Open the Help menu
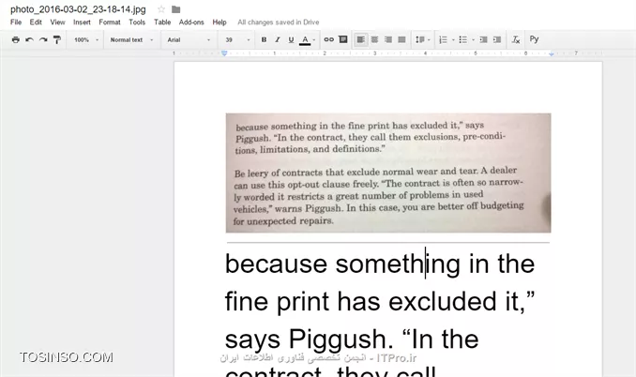The height and width of the screenshot is (377, 636). (x=220, y=23)
